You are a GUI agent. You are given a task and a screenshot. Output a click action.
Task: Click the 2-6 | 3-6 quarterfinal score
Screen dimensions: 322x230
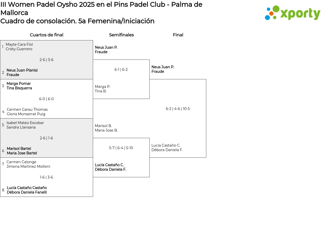(47, 60)
